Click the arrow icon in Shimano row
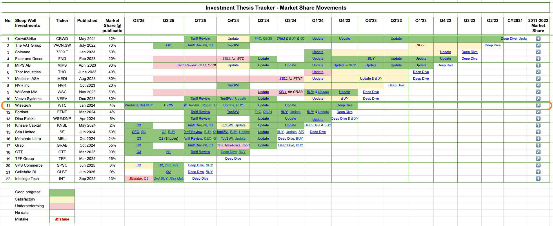This screenshot has width=553, height=226. [538, 52]
